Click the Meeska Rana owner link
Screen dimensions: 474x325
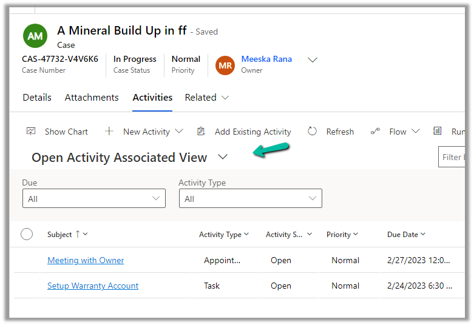coord(266,59)
